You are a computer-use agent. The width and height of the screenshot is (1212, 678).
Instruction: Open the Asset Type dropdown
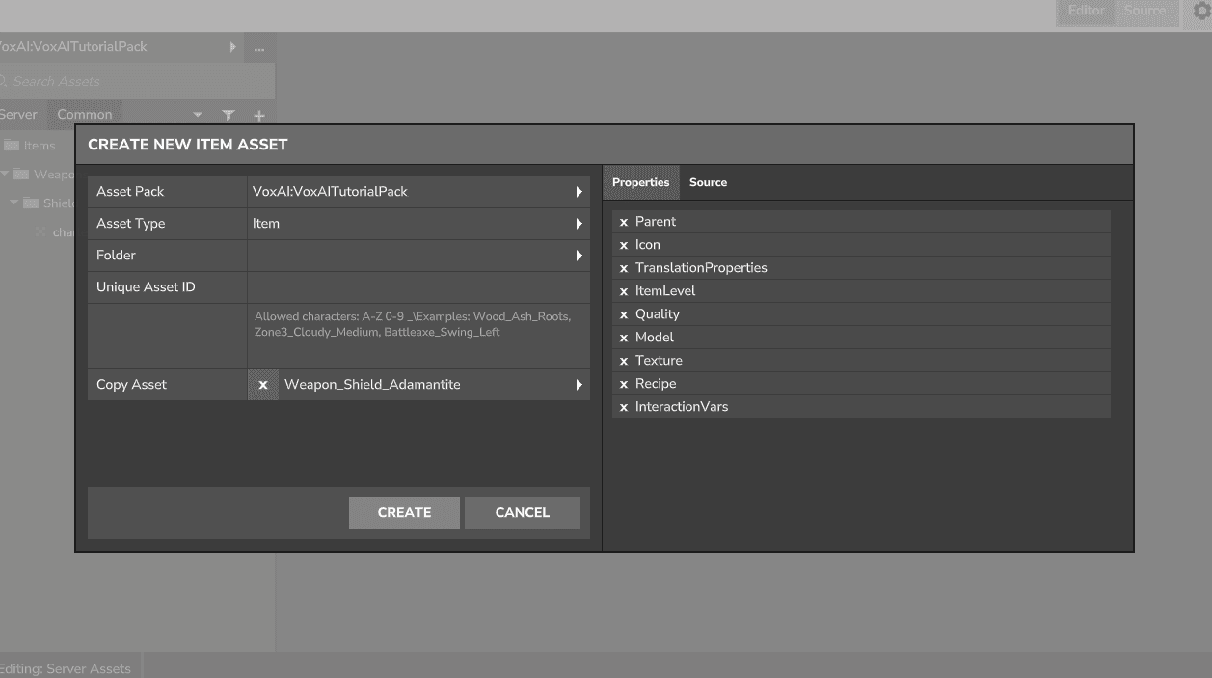579,223
